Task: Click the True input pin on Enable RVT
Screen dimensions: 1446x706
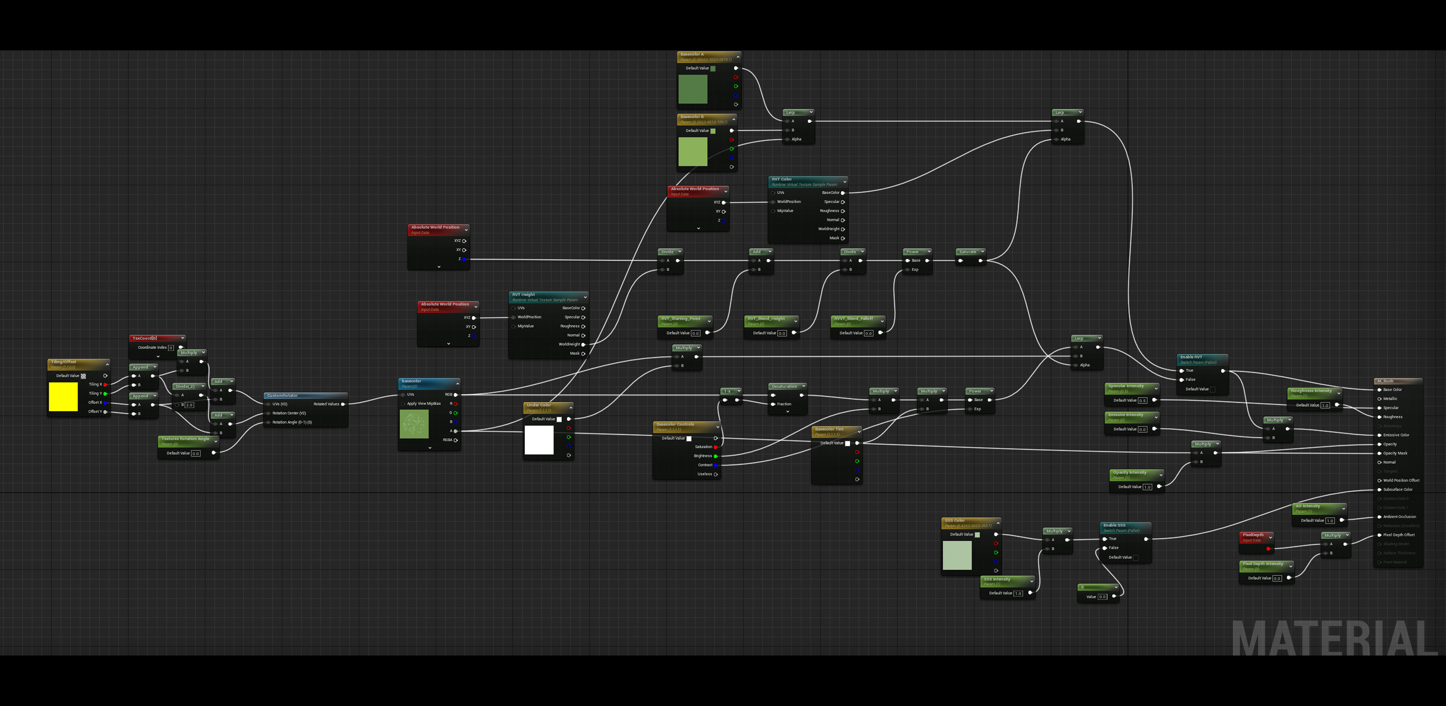Action: click(1182, 371)
